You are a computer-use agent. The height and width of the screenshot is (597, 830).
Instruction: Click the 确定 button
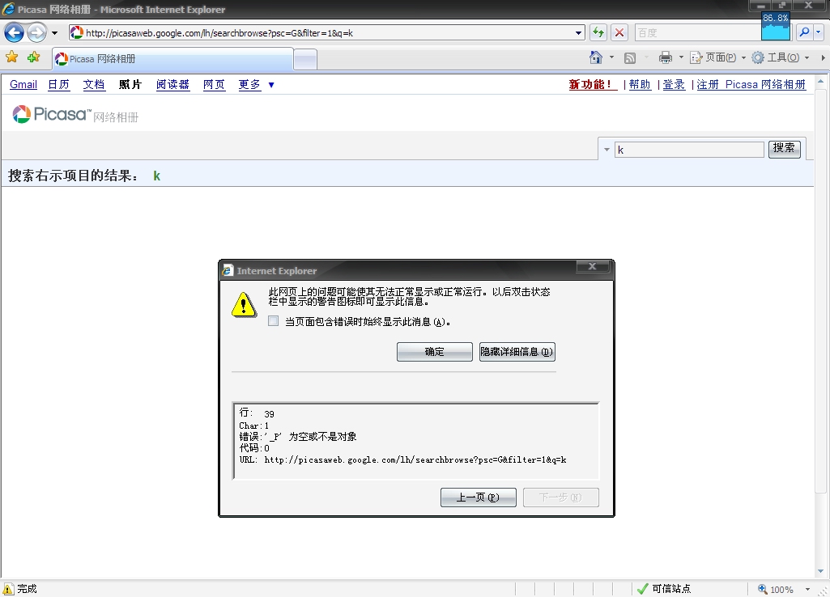pos(435,352)
